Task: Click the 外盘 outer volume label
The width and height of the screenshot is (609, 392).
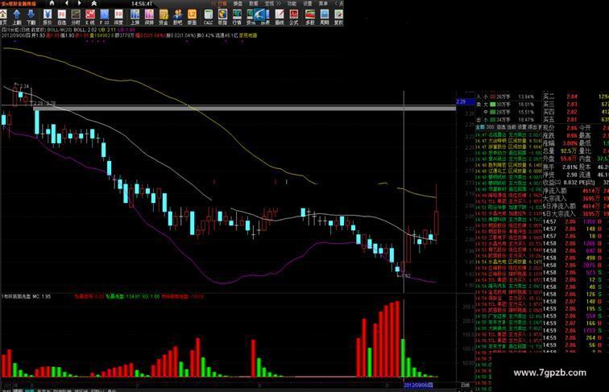Action: pos(549,159)
